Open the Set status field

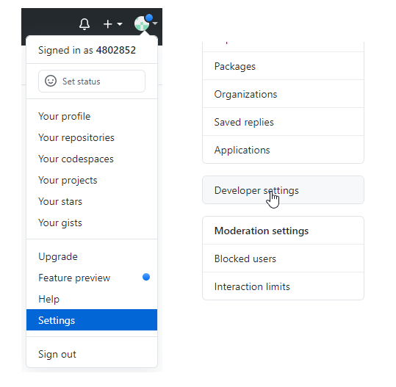point(92,81)
